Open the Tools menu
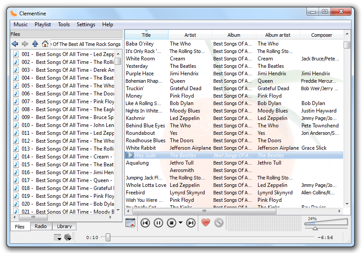Viewport: 362px width, 253px height. [64, 25]
